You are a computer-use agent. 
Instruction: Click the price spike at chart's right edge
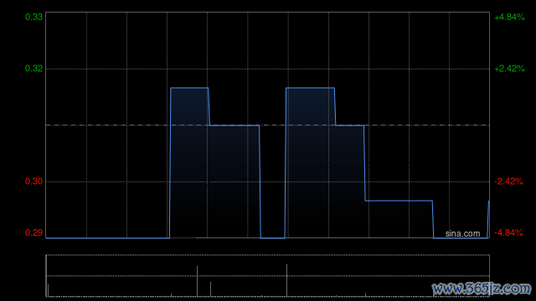coord(488,219)
